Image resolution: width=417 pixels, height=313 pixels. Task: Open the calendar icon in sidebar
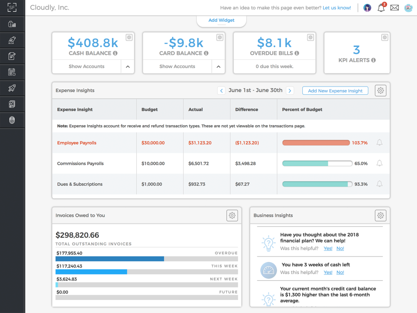coord(12,72)
